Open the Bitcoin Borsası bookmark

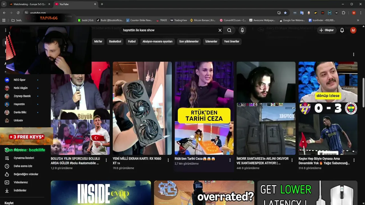click(x=203, y=20)
